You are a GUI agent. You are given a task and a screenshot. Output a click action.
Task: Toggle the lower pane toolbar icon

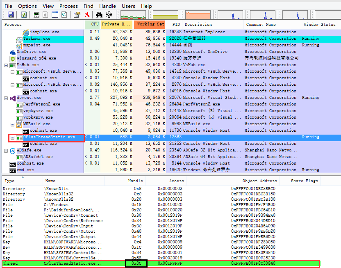coord(55,15)
